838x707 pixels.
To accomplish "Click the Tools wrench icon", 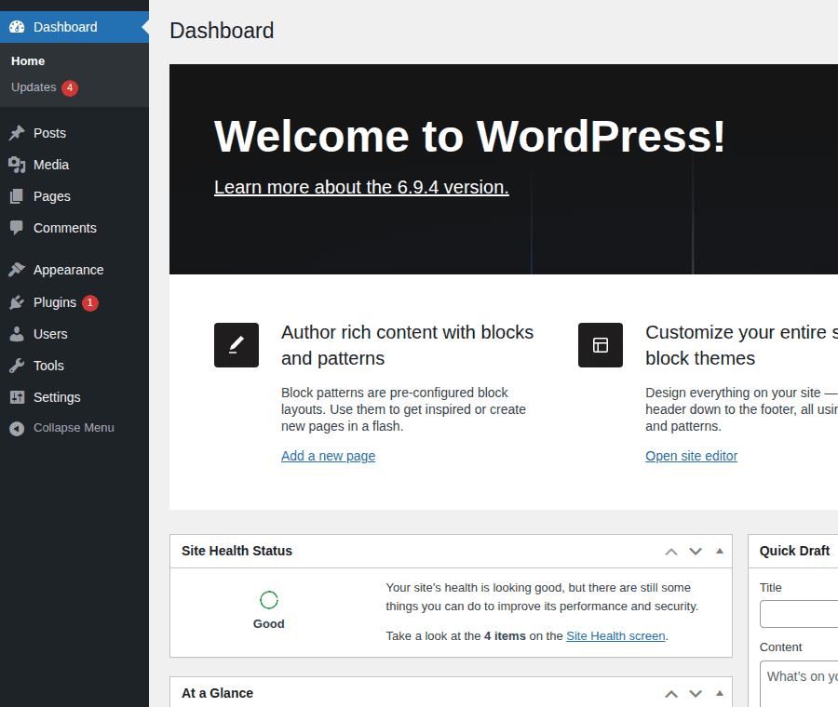I will (x=17, y=366).
